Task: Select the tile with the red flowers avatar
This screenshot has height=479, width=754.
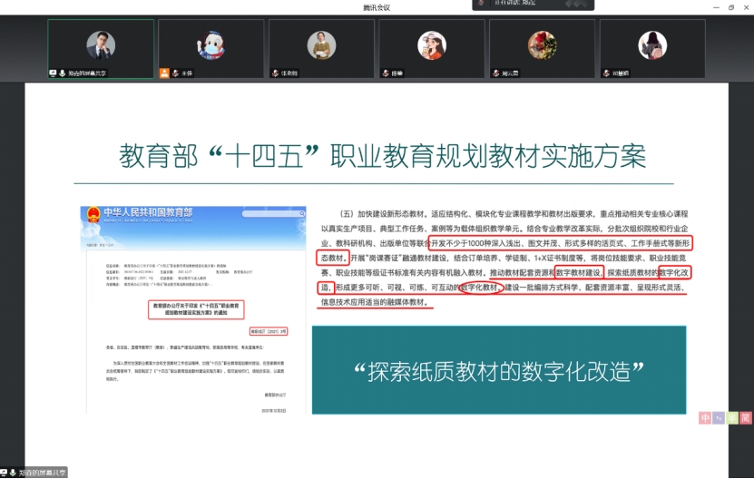Action: tap(542, 49)
